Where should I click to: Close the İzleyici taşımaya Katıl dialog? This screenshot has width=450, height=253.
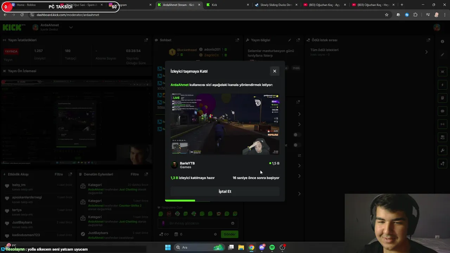[275, 71]
